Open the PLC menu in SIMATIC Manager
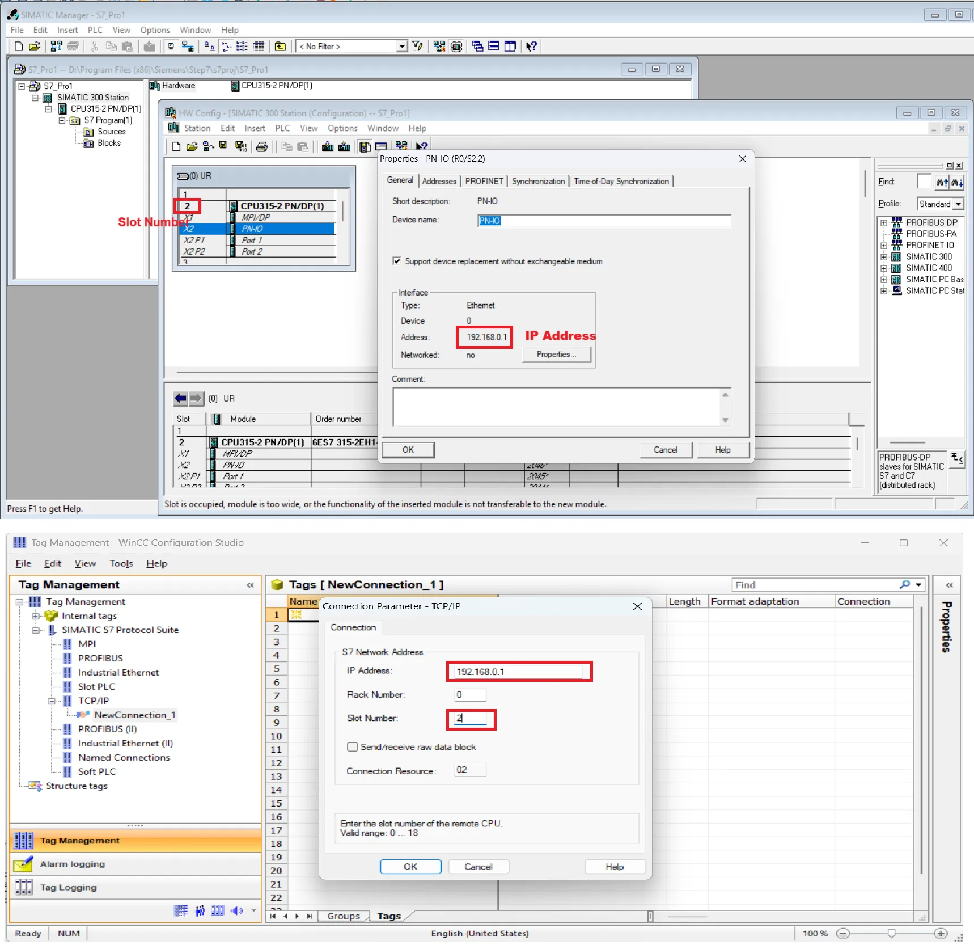974x945 pixels. (x=95, y=30)
